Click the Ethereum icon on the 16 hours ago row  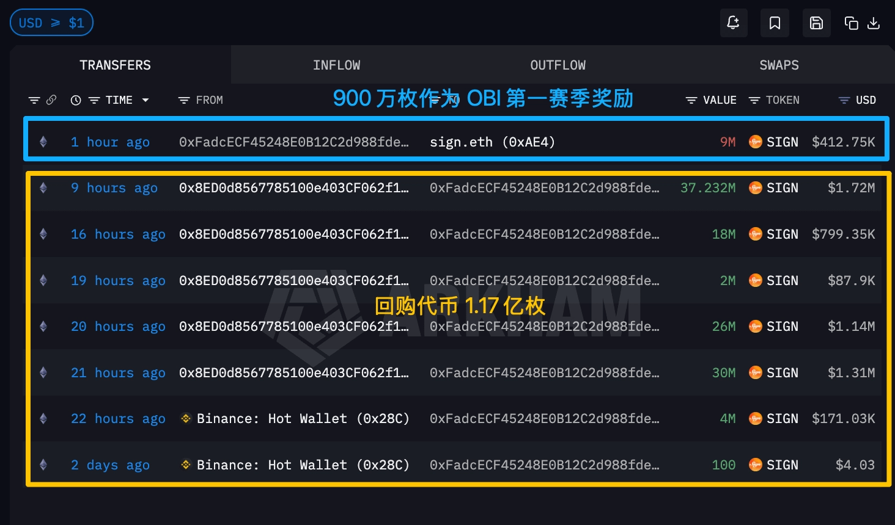point(43,234)
